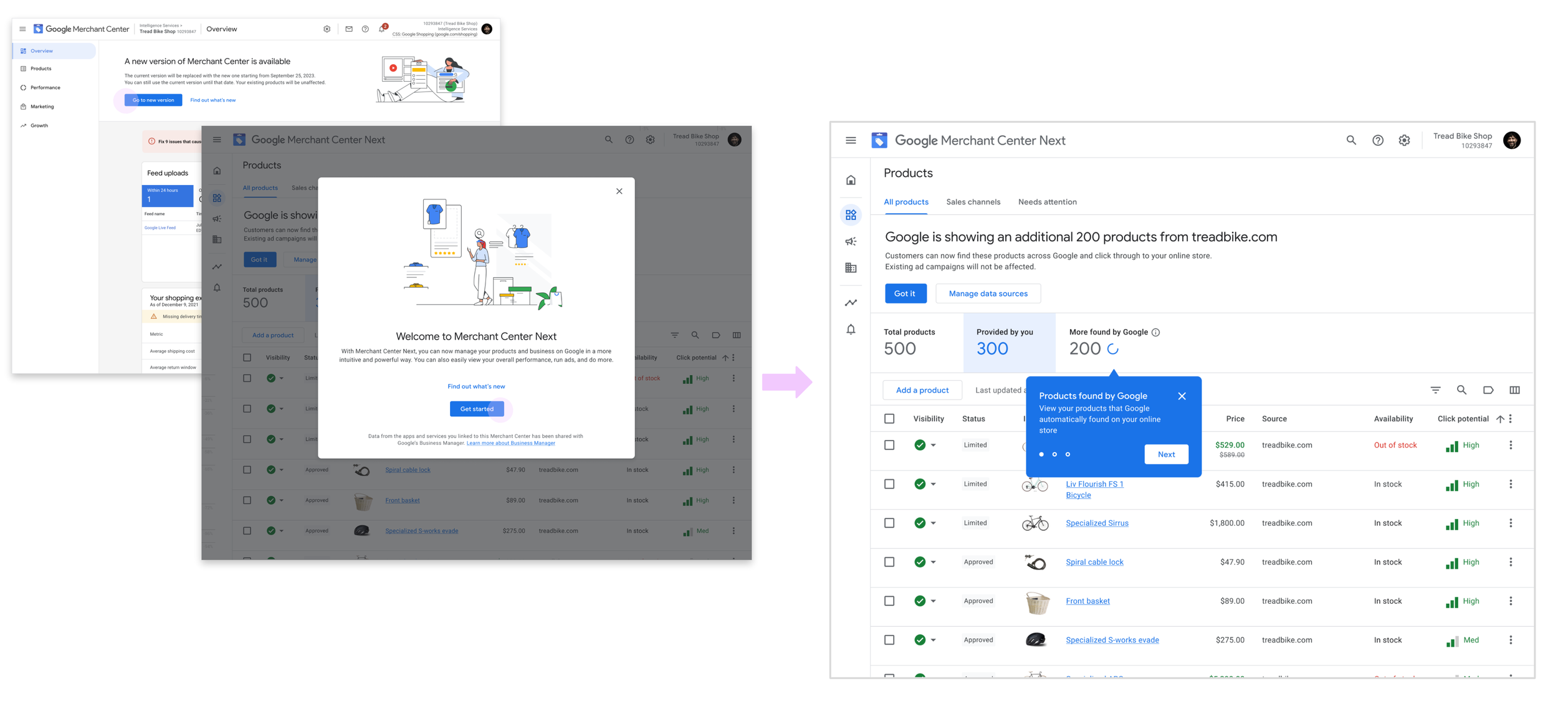Click Get started in welcome dialog
The width and height of the screenshot is (1558, 701).
pyautogui.click(x=477, y=409)
